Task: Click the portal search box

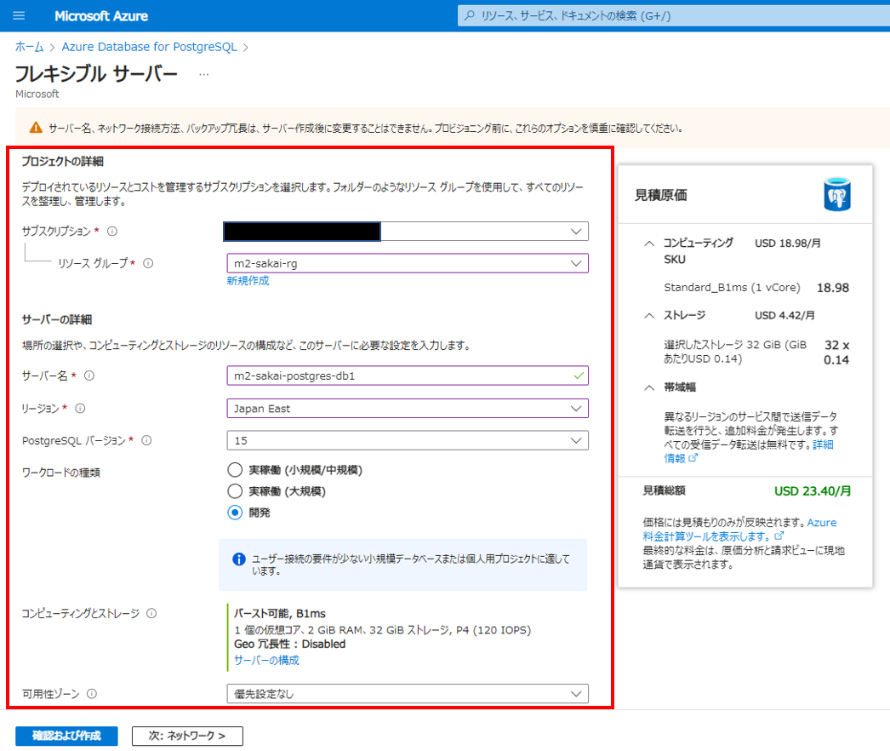Action: [674, 15]
